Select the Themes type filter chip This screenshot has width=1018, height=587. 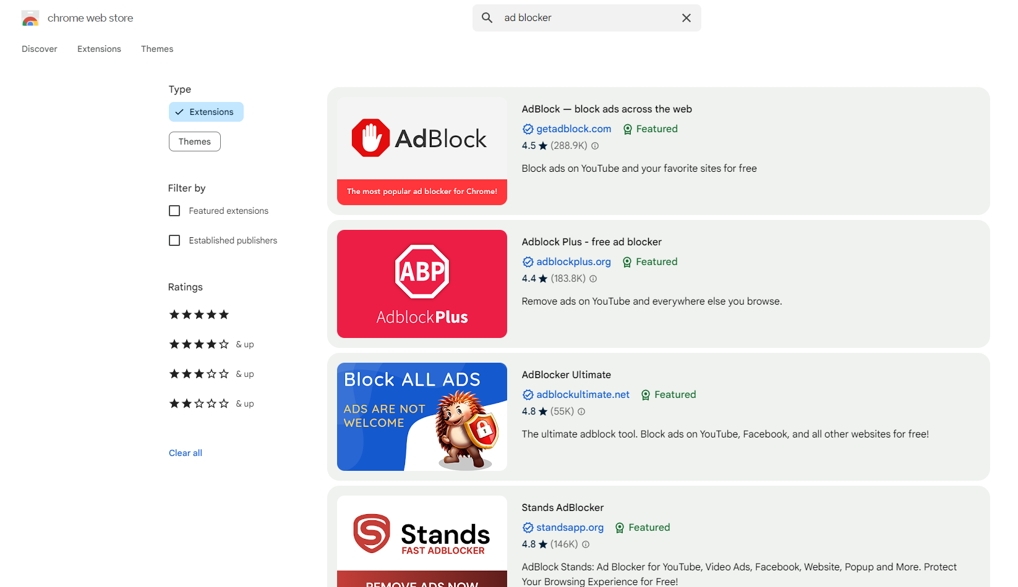(194, 141)
